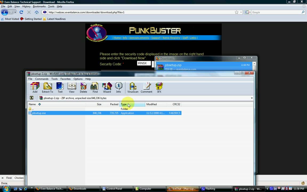Image resolution: width=307 pixels, height=192 pixels.
Task: Open the Windows Start orb
Action: click(6, 189)
